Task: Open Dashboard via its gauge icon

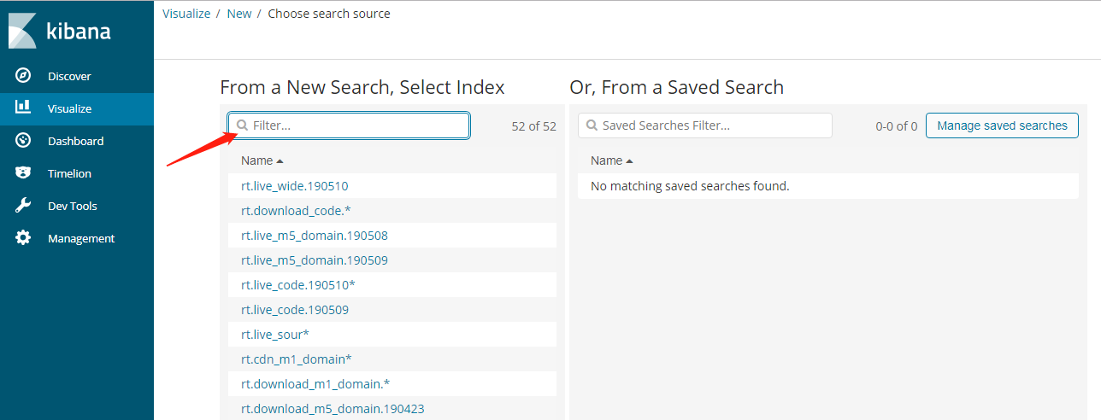Action: pos(23,141)
